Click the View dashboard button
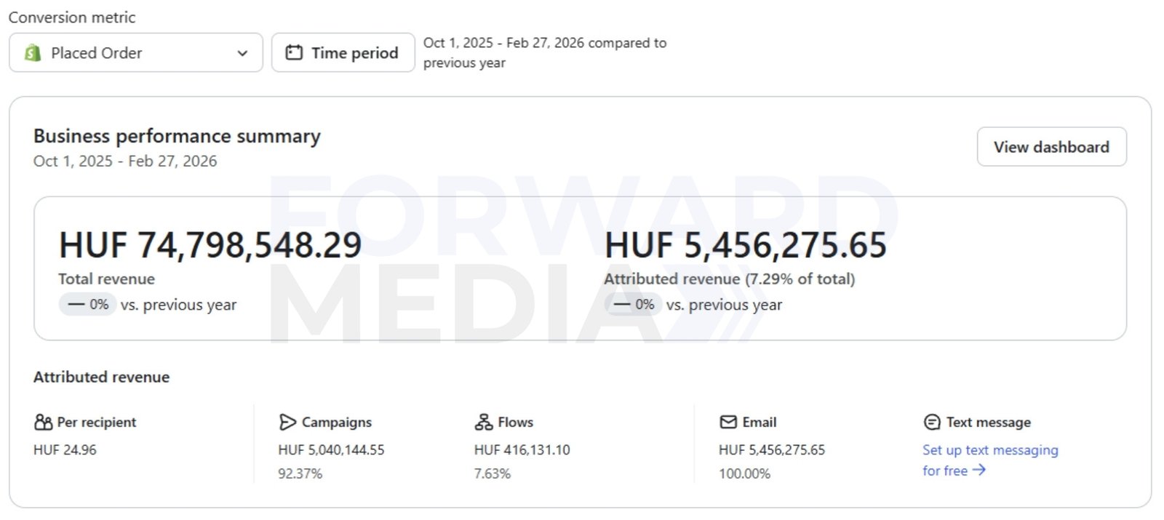The image size is (1164, 520). click(1051, 147)
